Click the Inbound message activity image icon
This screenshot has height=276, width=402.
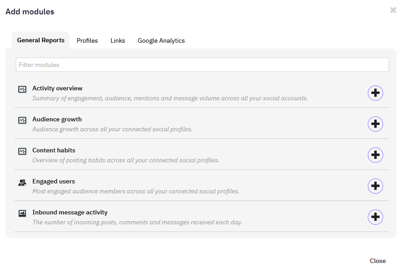22,213
